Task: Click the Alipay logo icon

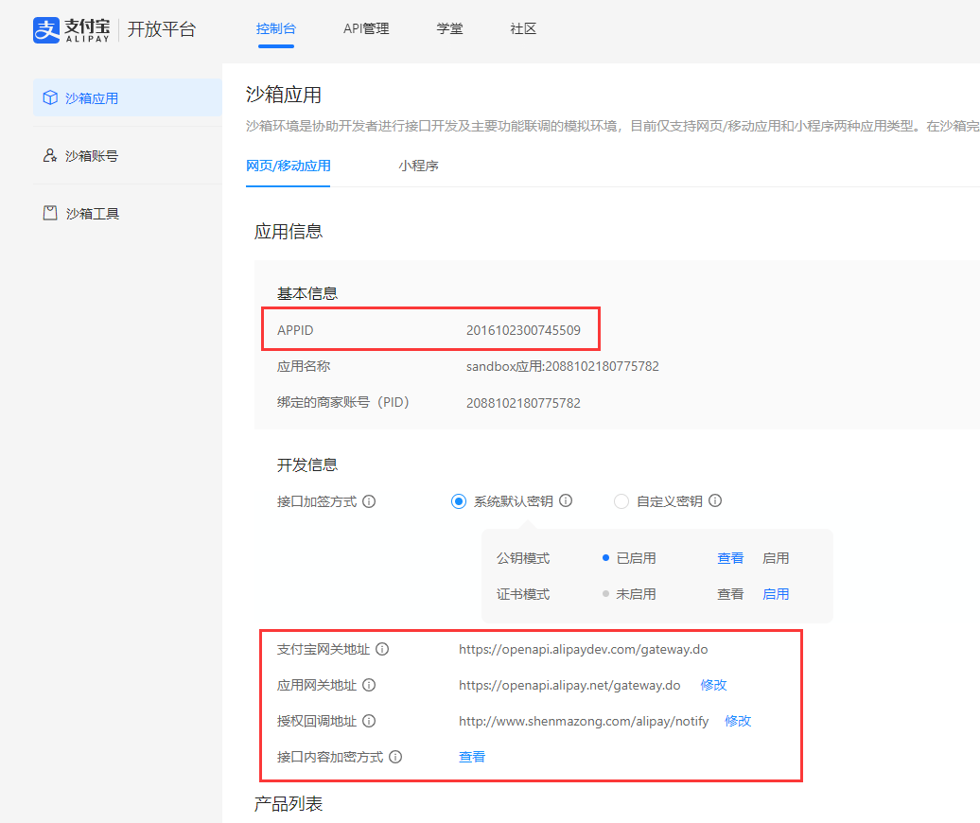Action: (x=46, y=30)
